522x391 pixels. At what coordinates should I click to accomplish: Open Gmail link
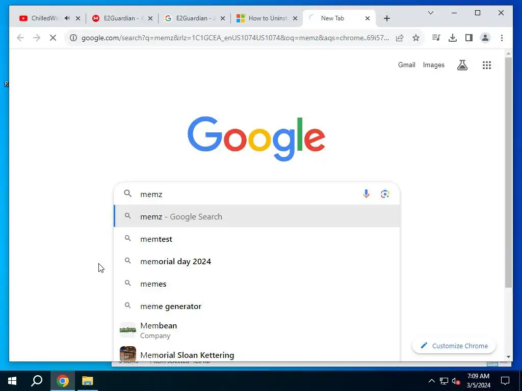tap(406, 65)
